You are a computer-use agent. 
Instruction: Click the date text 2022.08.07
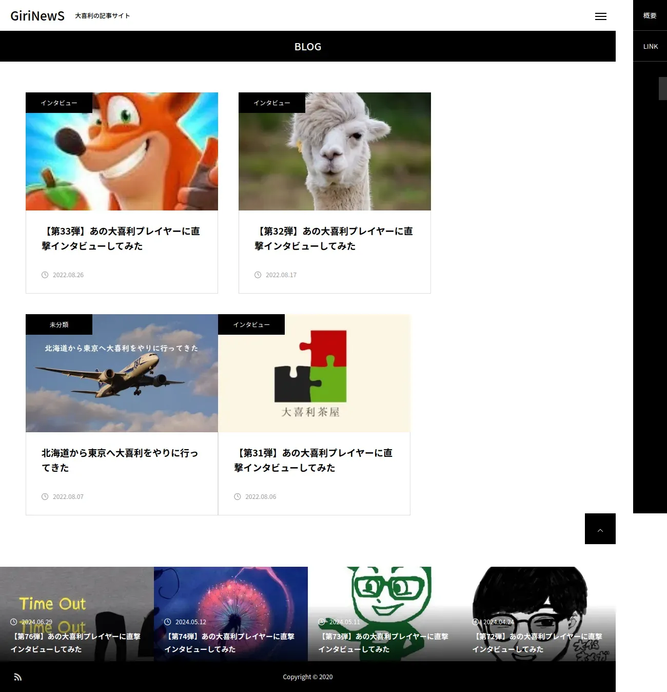68,497
